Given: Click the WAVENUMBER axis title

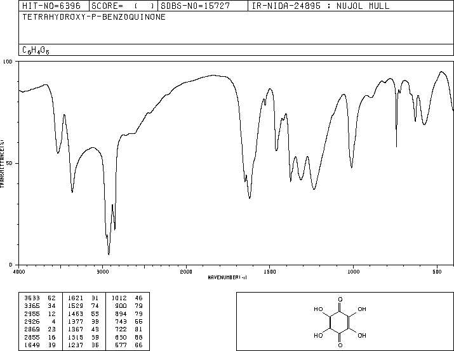Looking at the screenshot, I should (x=227, y=277).
